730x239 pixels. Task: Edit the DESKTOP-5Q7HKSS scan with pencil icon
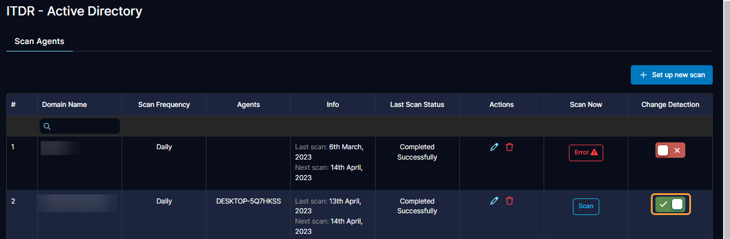tap(494, 201)
